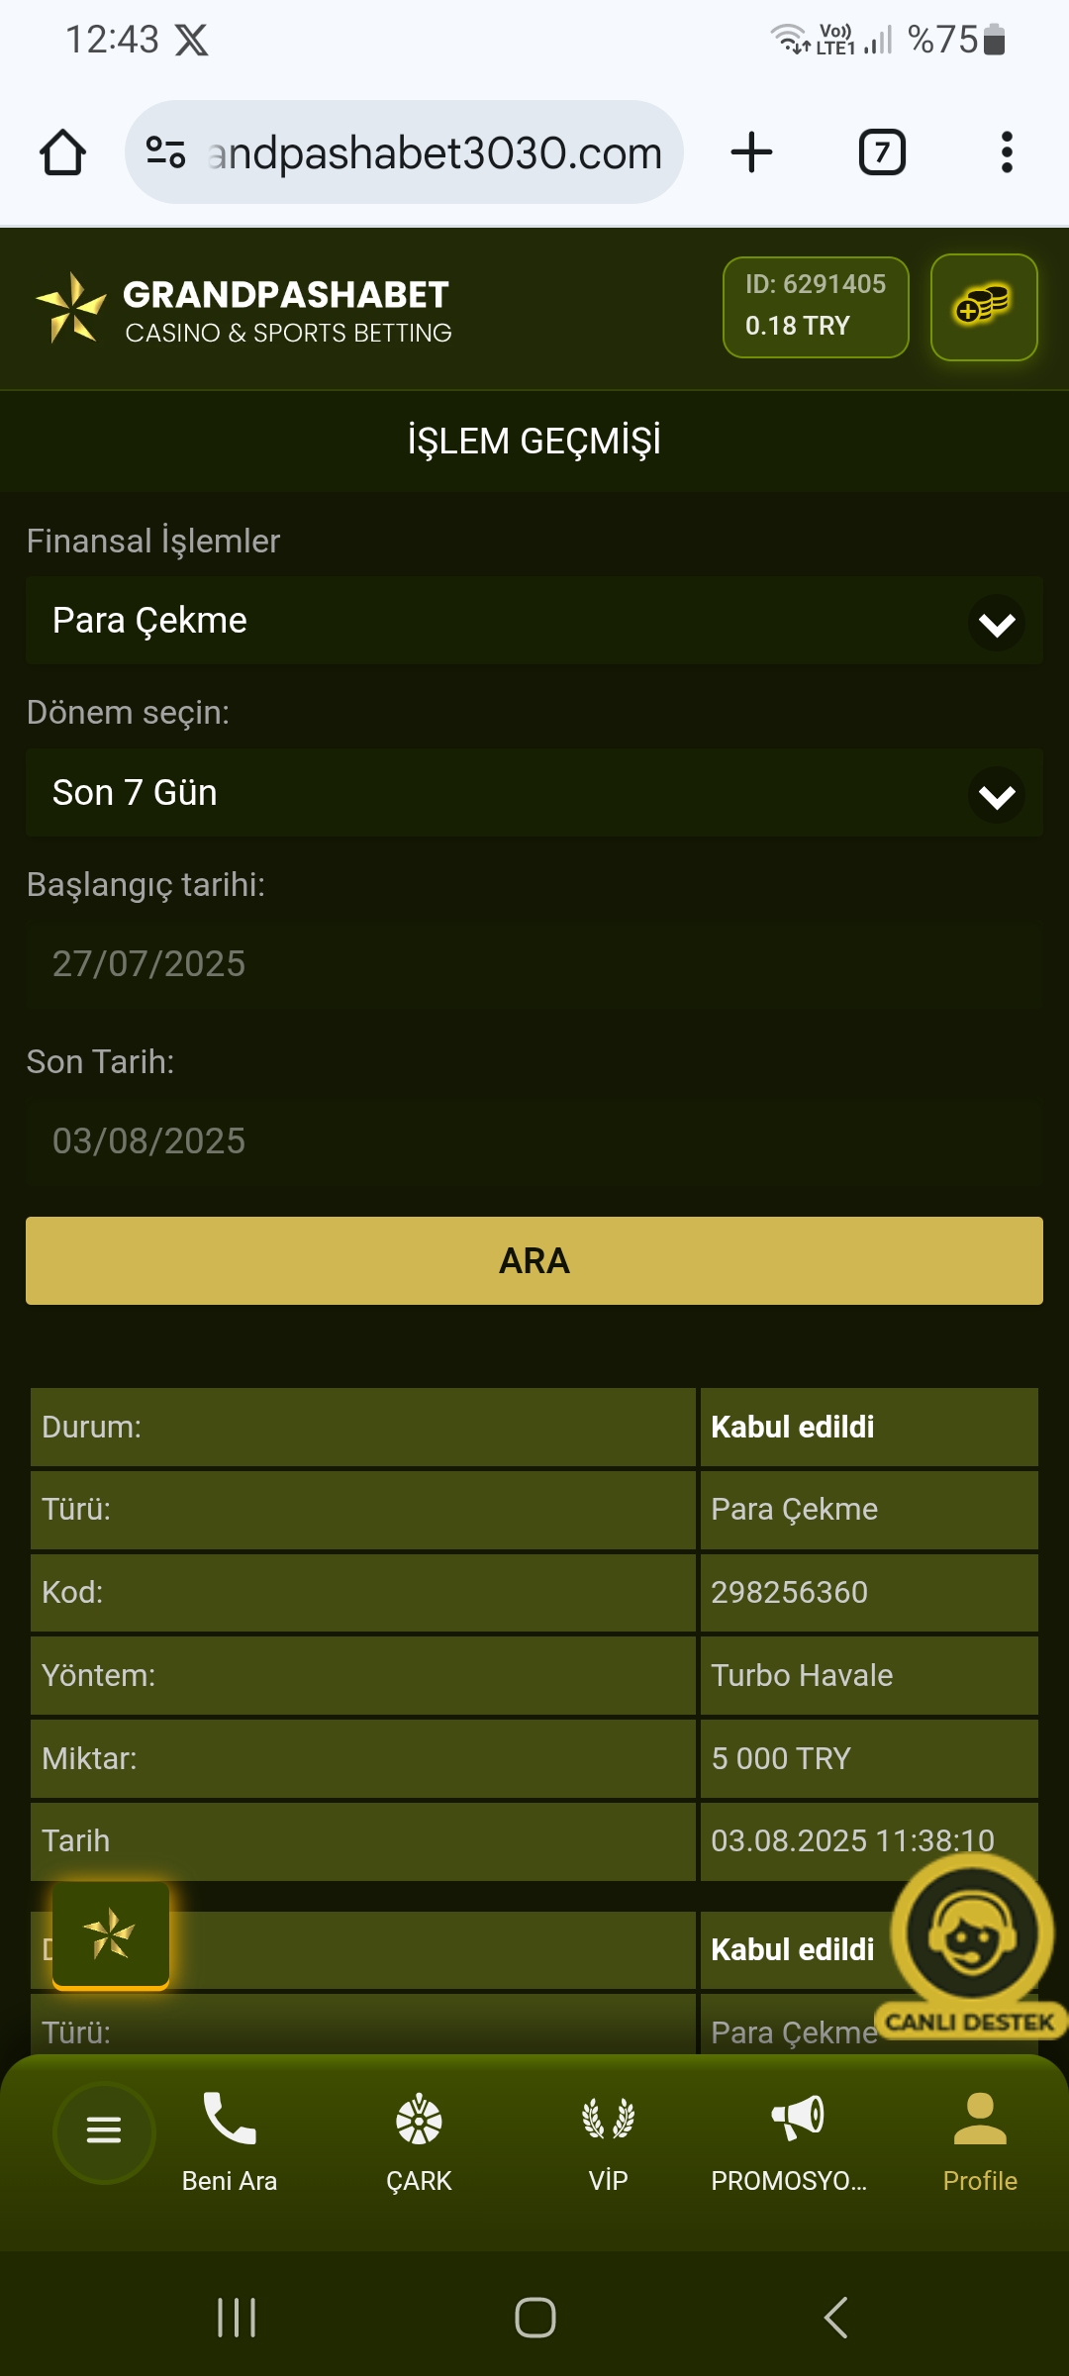Image resolution: width=1069 pixels, height=2376 pixels.
Task: Tap the 5 000 TRY amount value
Action: pos(781,1758)
